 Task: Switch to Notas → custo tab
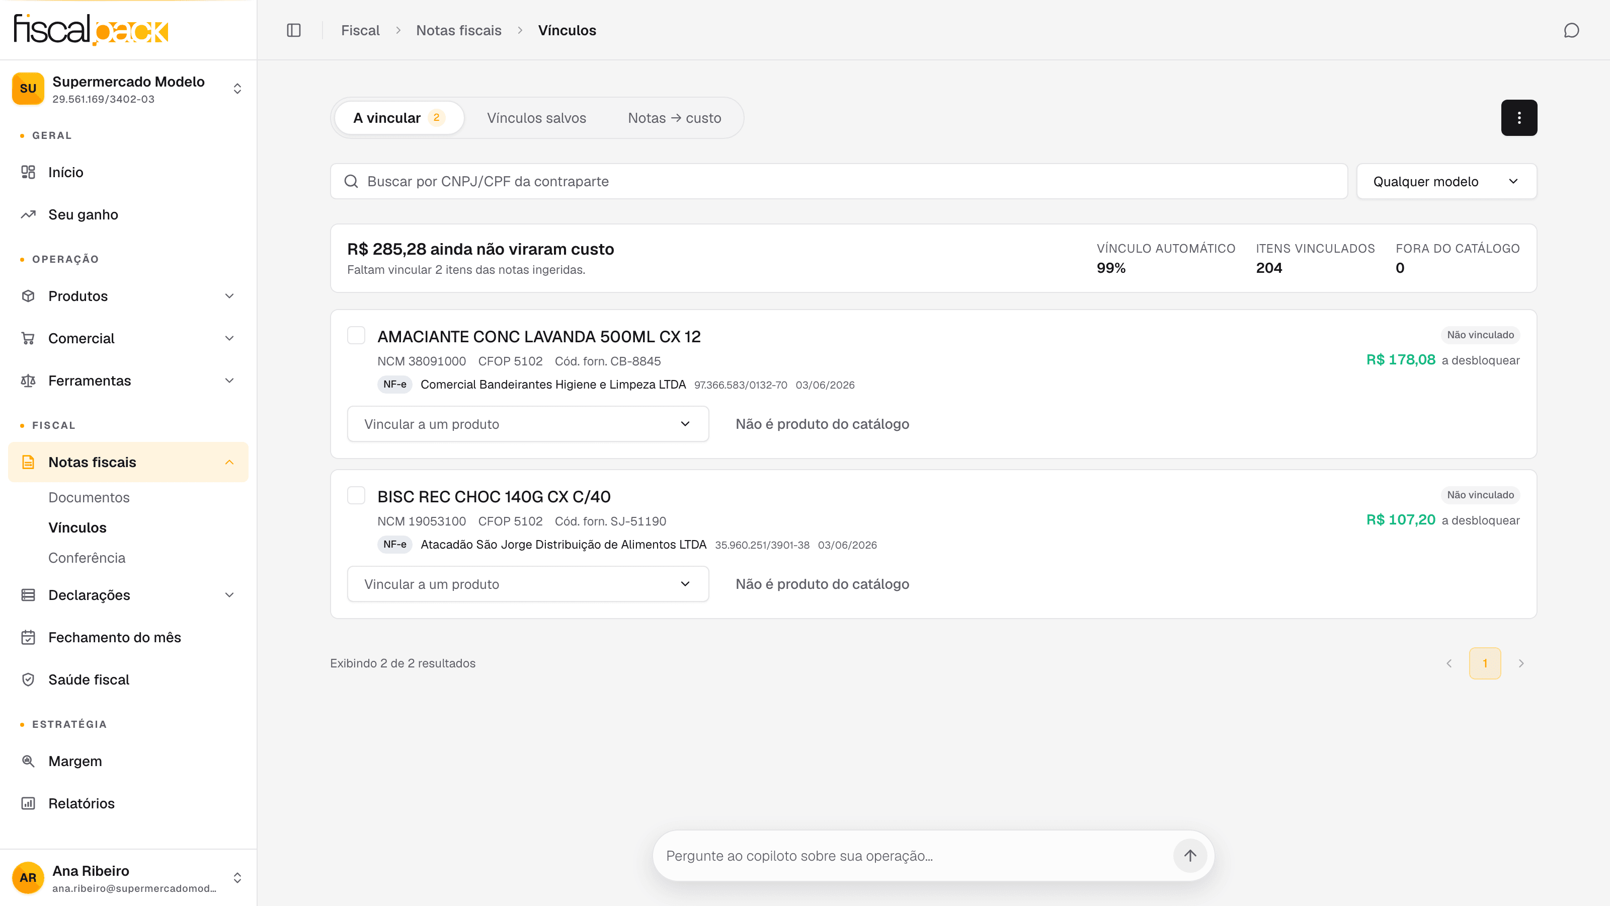(674, 118)
